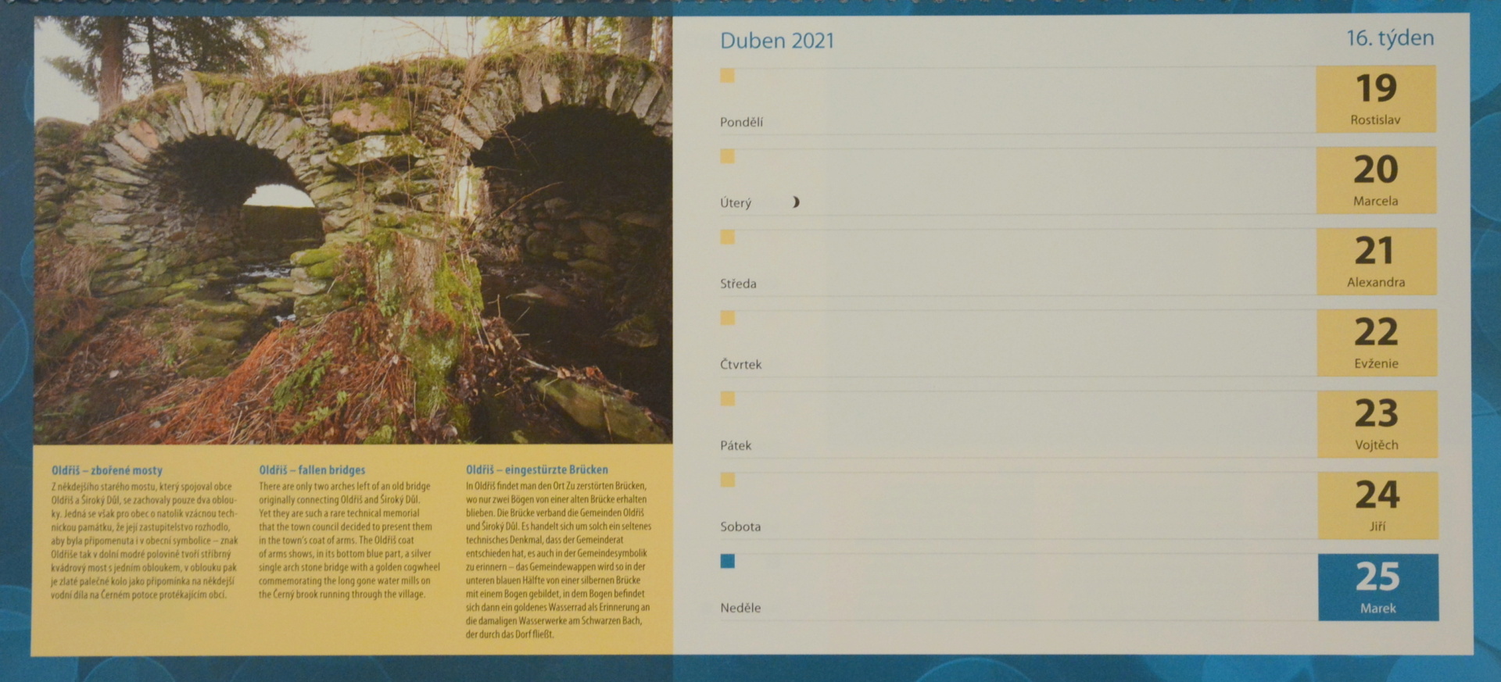Viewport: 1501px width, 682px height.
Task: Click the Pátek day label
Action: point(736,445)
